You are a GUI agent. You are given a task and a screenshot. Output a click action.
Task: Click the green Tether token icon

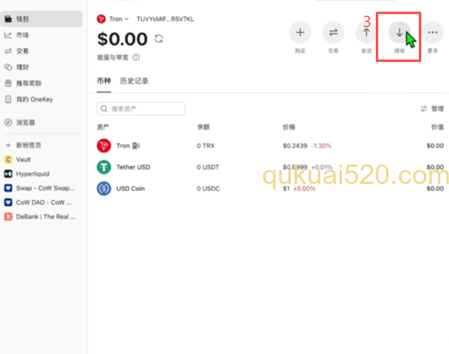click(x=104, y=167)
